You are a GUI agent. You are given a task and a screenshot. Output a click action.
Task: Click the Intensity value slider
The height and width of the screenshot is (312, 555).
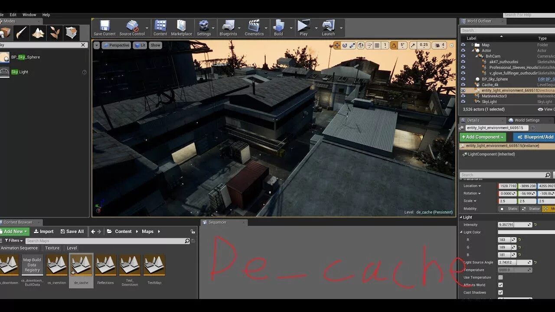click(x=515, y=224)
